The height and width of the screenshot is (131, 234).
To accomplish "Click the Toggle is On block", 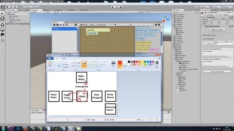I will (x=154, y=49).
